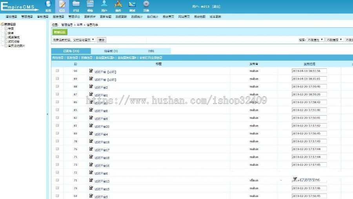The image size is (353, 199).
Task: Open the 审核信息 submenu item
Action: click(x=43, y=17)
